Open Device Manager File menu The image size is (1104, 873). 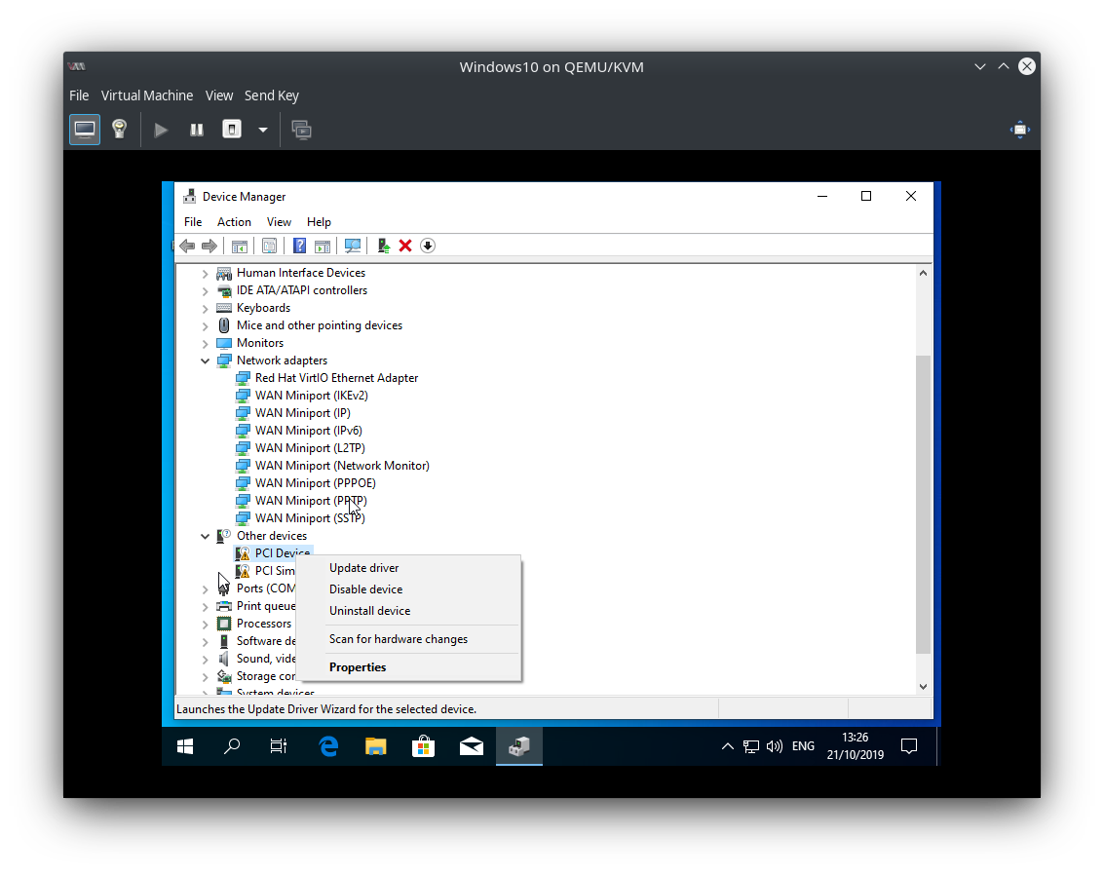(x=193, y=222)
